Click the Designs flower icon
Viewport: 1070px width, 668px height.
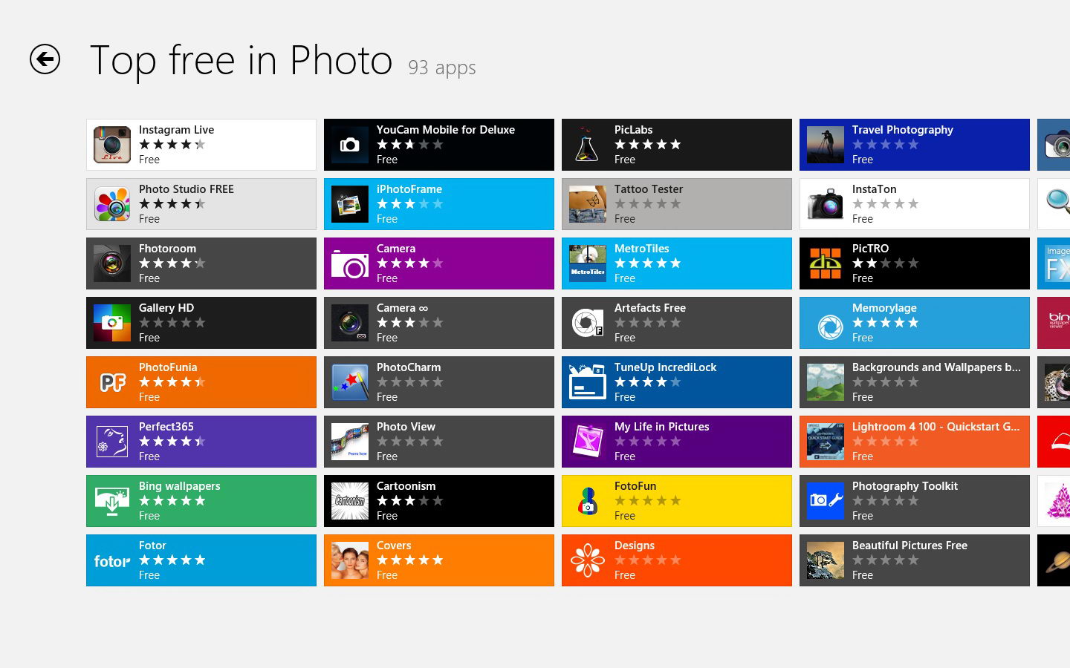pyautogui.click(x=588, y=560)
